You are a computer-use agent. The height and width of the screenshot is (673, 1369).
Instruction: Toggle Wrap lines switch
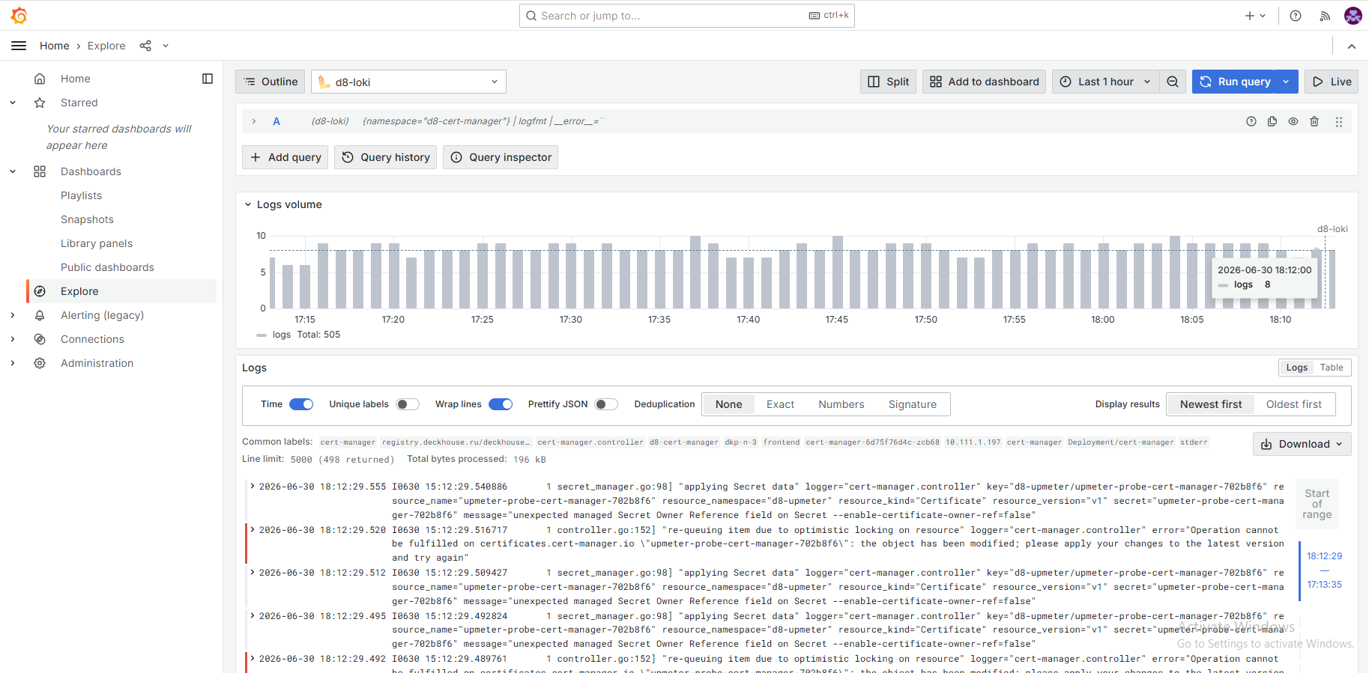pos(501,404)
